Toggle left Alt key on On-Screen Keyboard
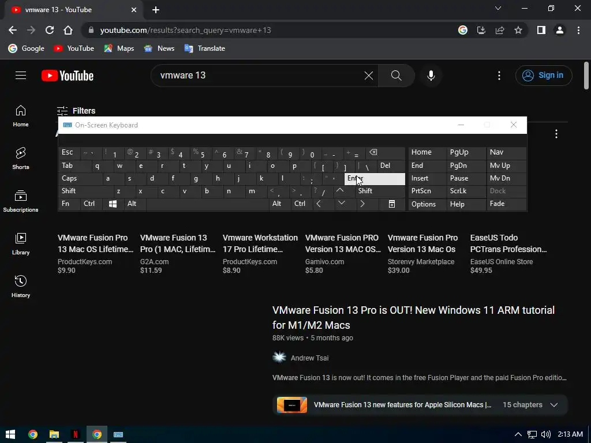The image size is (591, 443). 134,204
